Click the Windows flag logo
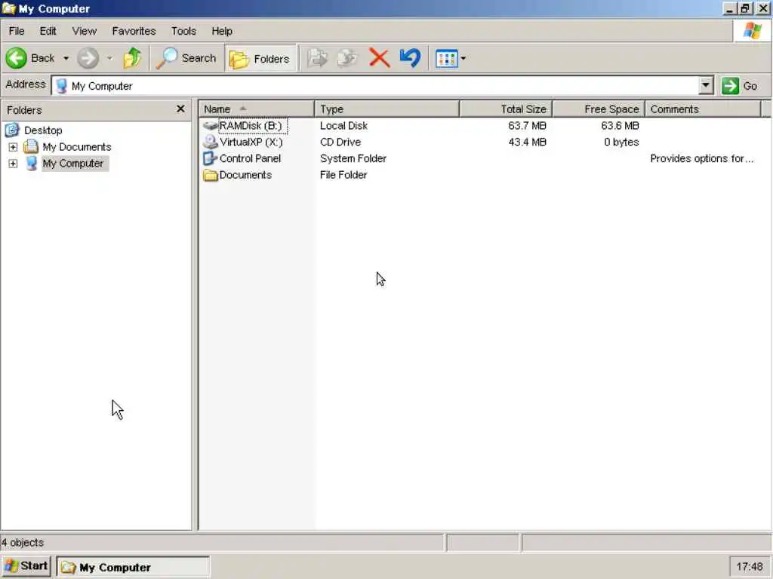 [x=753, y=30]
